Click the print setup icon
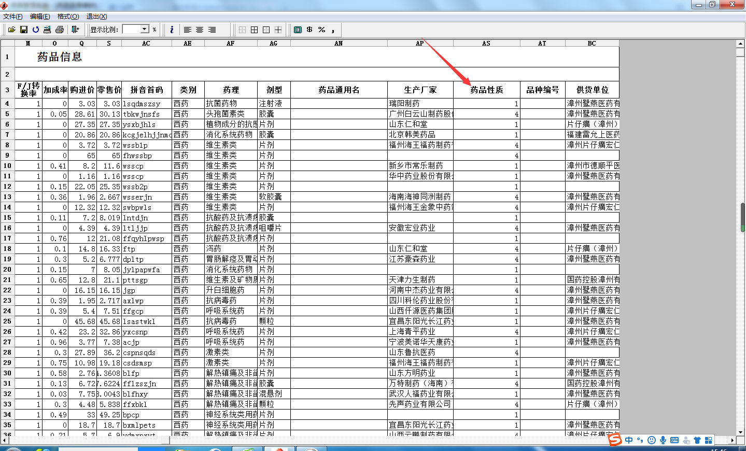This screenshot has width=746, height=451. (47, 30)
